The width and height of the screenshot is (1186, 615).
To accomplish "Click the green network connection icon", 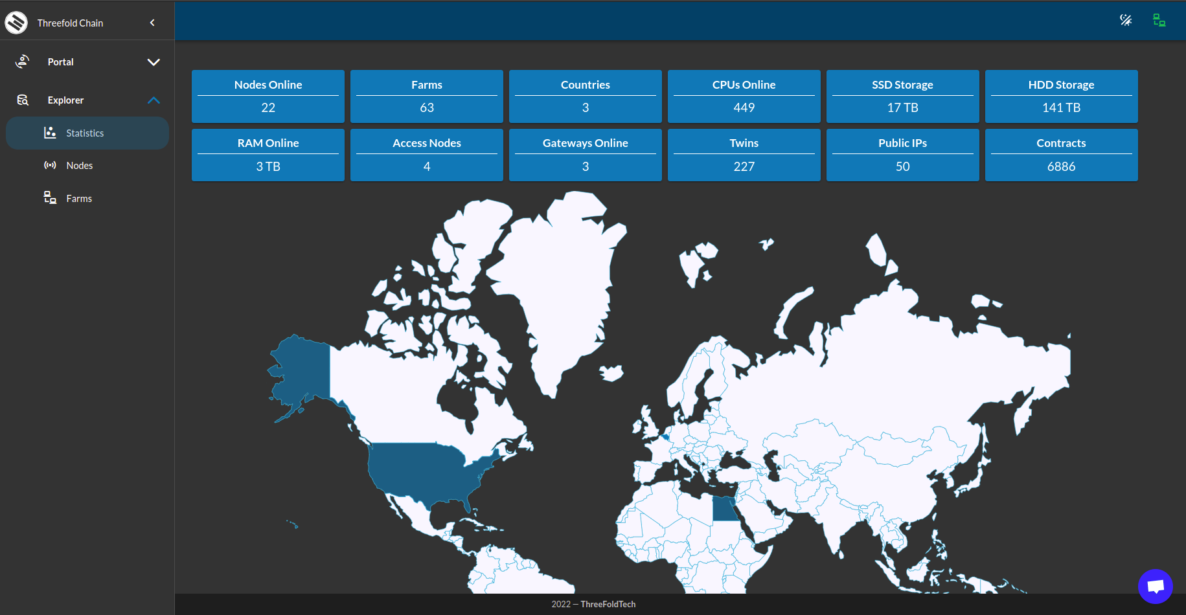I will (x=1159, y=20).
